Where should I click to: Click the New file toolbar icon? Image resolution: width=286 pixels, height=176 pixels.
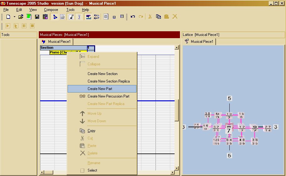coord(8,17)
